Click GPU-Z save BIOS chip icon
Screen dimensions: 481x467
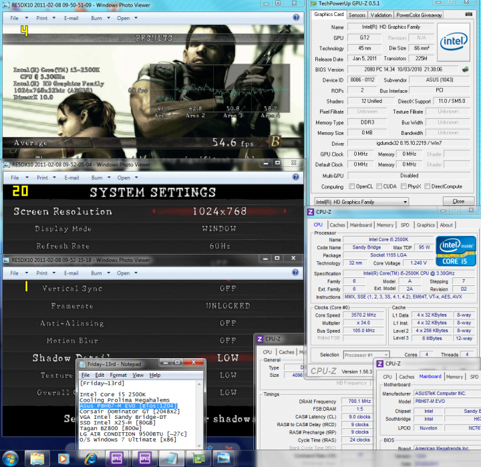coord(466,69)
